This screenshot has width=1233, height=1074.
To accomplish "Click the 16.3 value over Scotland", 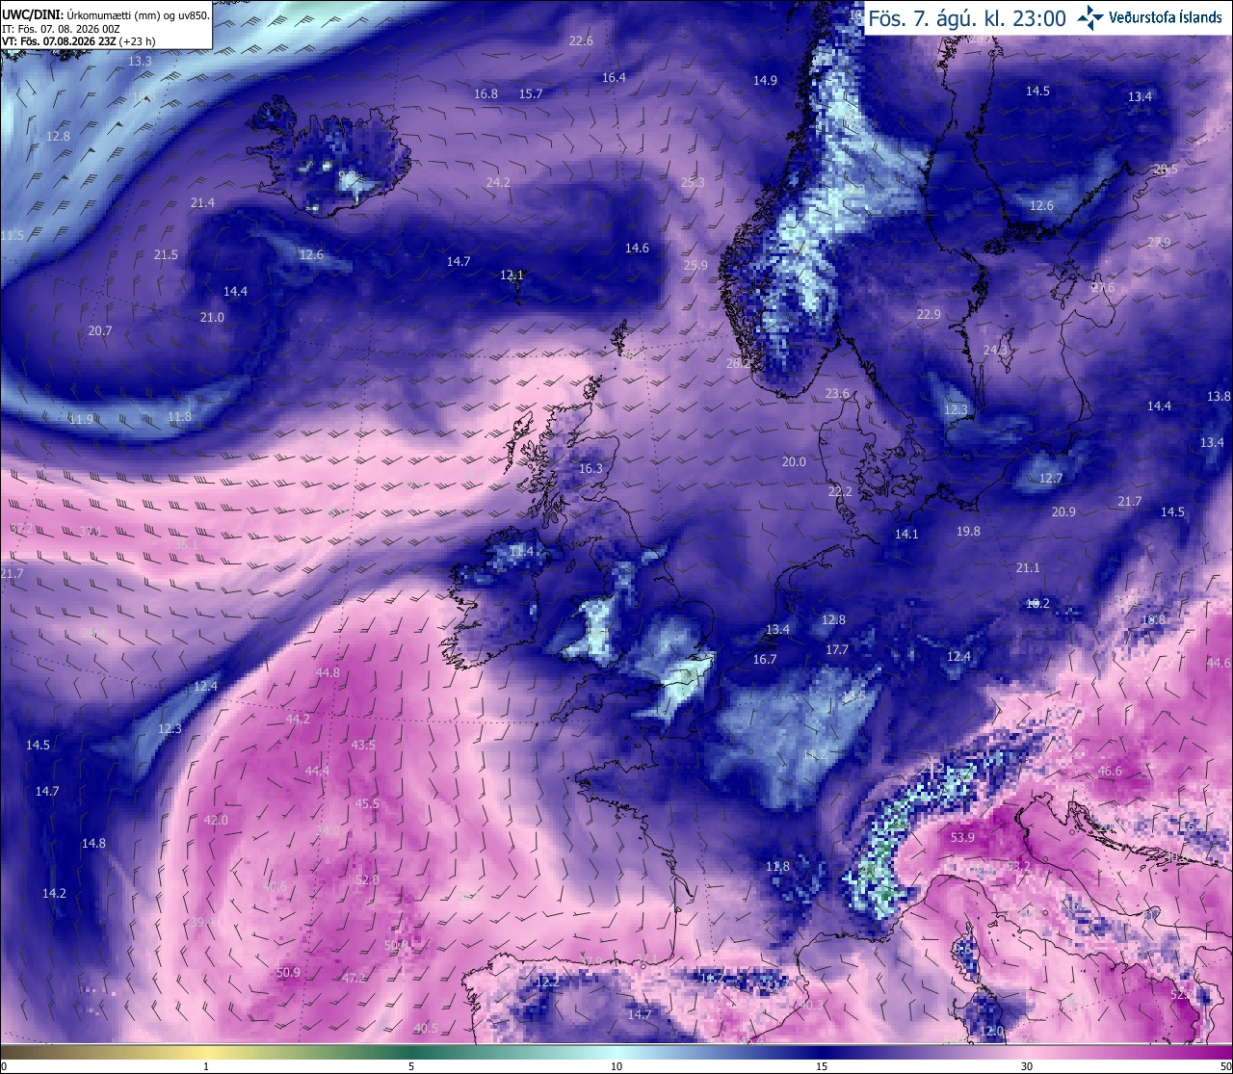I will 590,469.
